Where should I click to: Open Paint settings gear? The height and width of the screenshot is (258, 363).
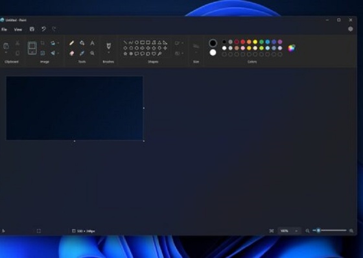pos(351,29)
